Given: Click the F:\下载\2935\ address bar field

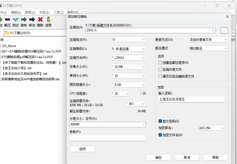Looking at the screenshot, I should [x=35, y=33].
